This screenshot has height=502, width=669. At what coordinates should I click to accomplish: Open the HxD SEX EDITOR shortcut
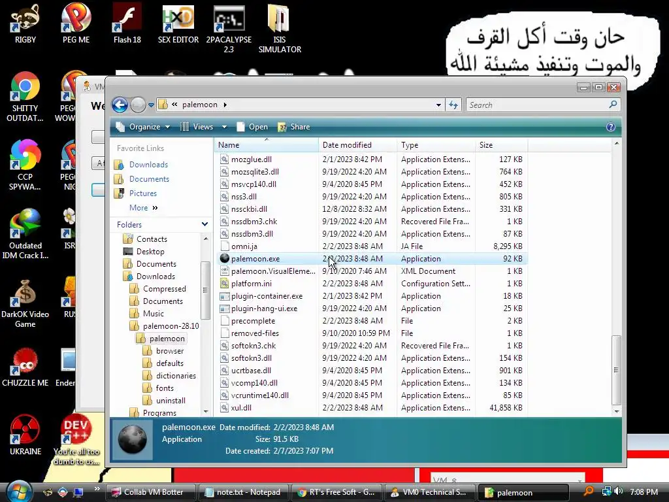coord(178,24)
